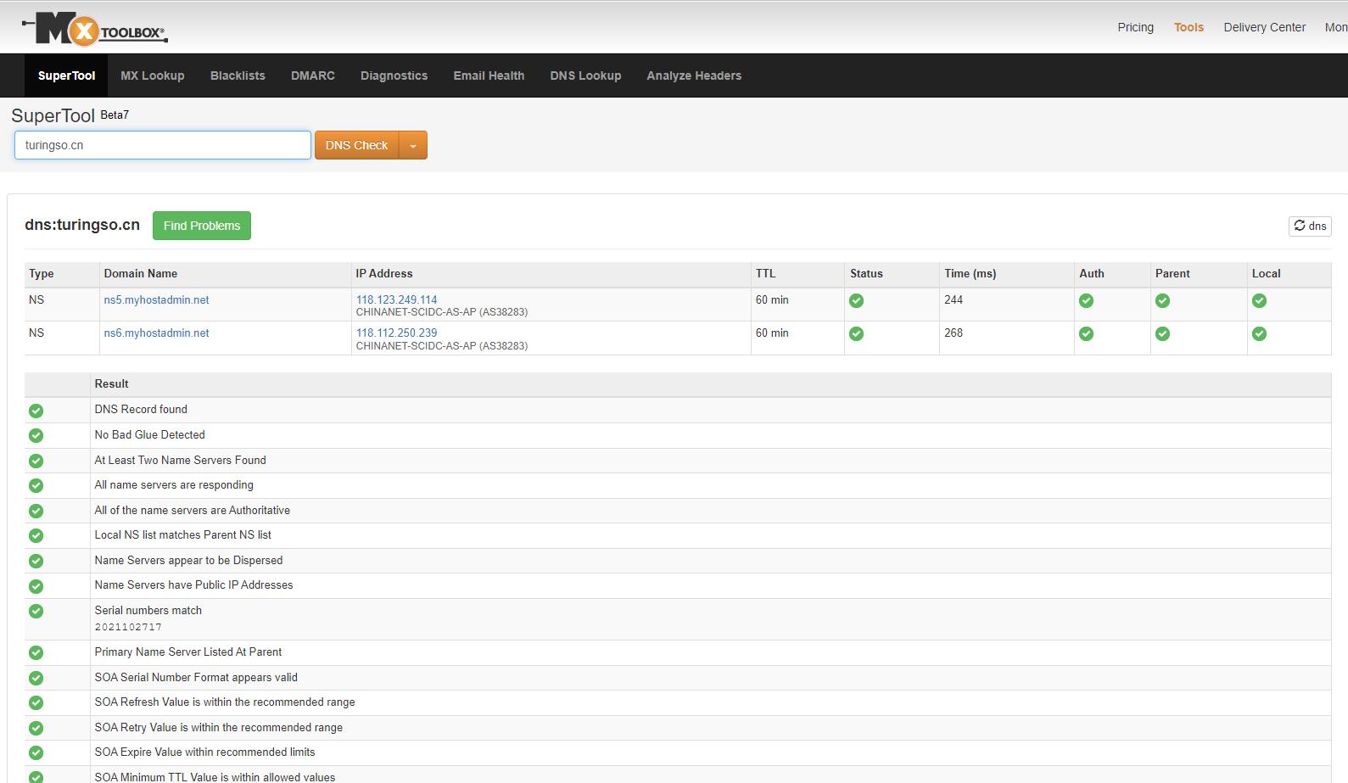The image size is (1348, 783).
Task: Click check icon beside SOA Retry Value
Action: pos(36,728)
